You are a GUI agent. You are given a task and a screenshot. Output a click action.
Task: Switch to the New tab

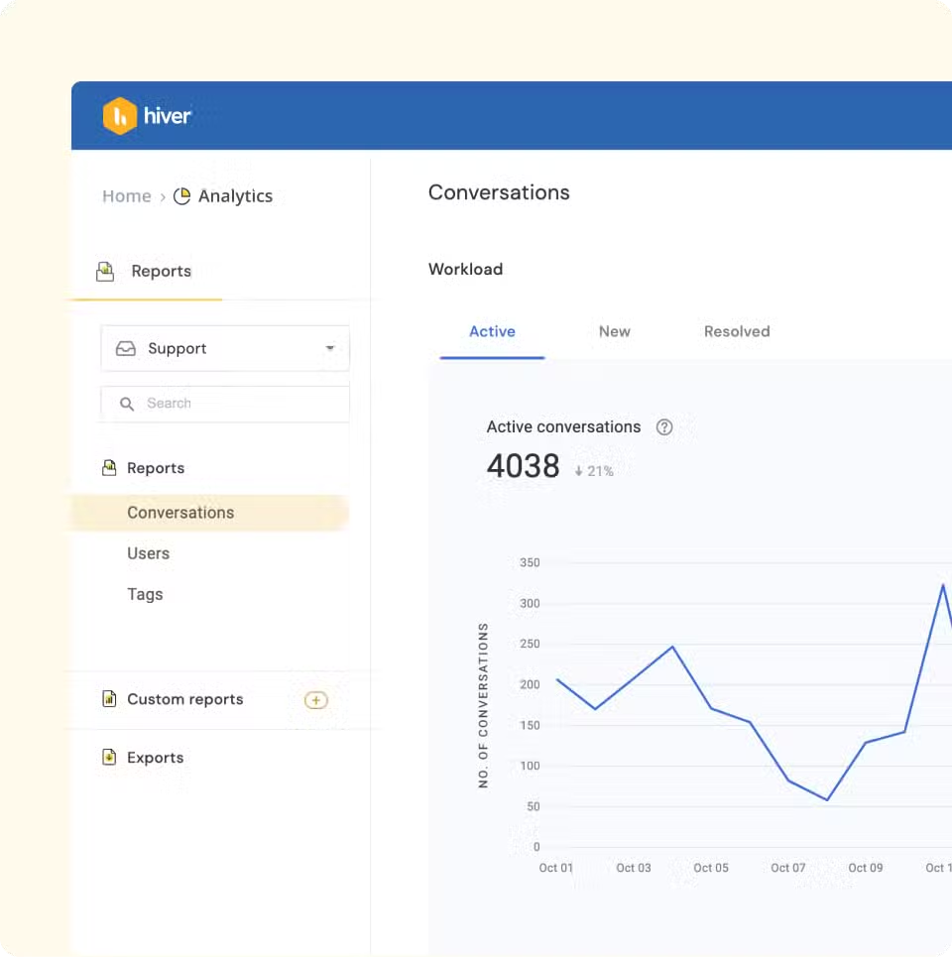[614, 331]
